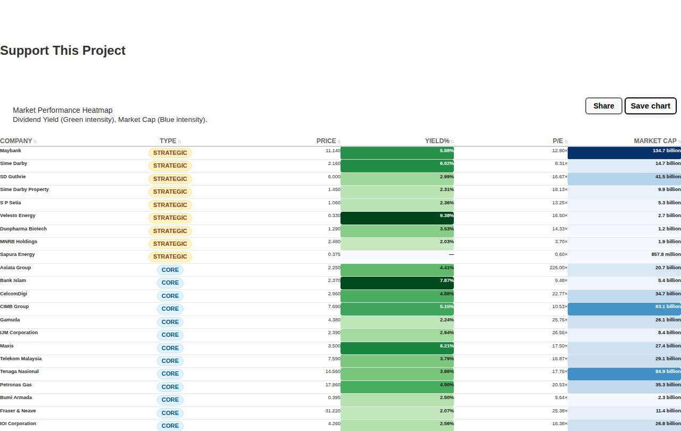Click the Save chart button
Image resolution: width=681 pixels, height=431 pixels.
coord(651,106)
